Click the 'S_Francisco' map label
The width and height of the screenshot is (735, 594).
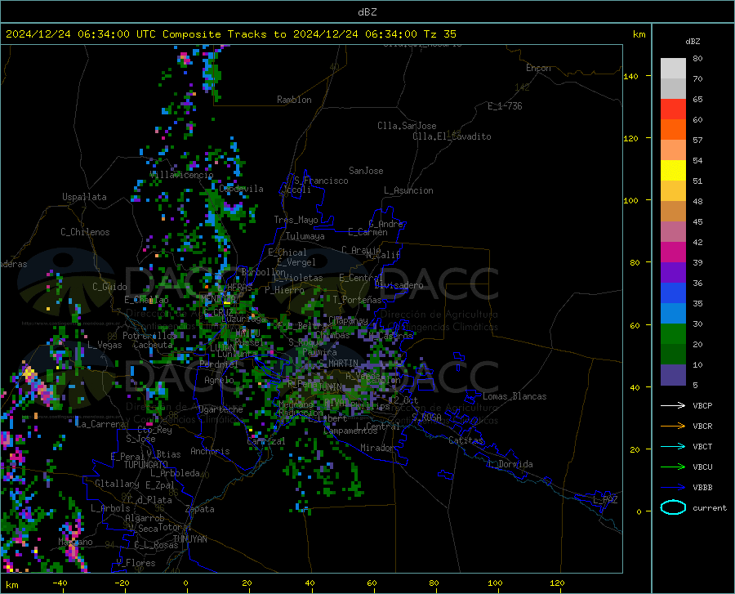(321, 181)
